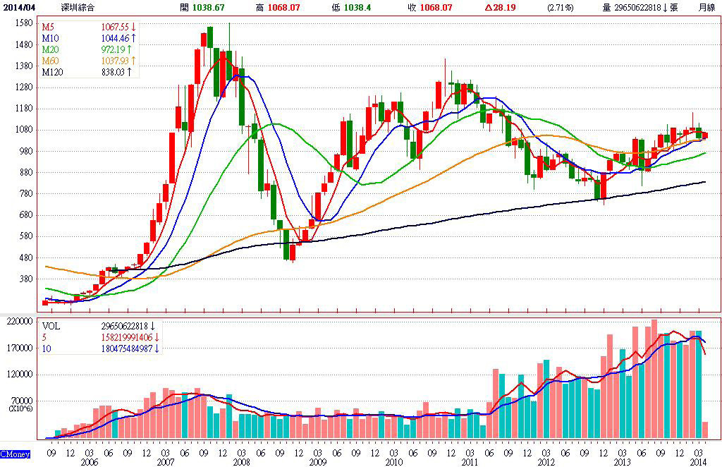This screenshot has width=722, height=467.
Task: Click the 2012 year label
Action: 546,462
